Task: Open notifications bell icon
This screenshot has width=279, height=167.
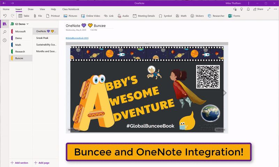Action: pyautogui.click(x=248, y=9)
